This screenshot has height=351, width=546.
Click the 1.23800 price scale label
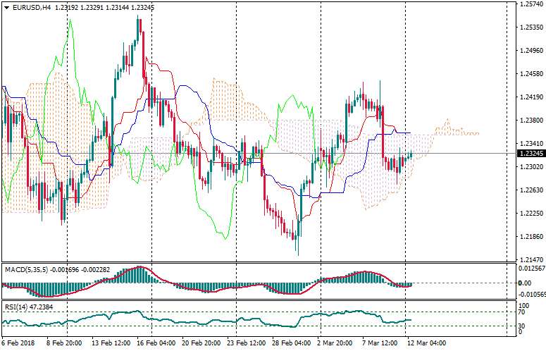click(x=530, y=121)
